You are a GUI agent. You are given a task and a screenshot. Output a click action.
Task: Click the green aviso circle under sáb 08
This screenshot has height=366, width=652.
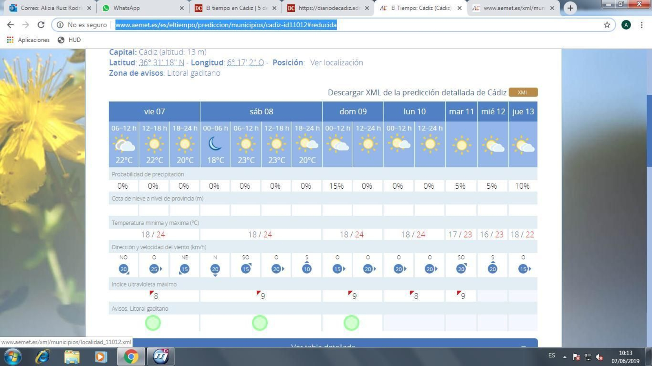click(x=260, y=322)
